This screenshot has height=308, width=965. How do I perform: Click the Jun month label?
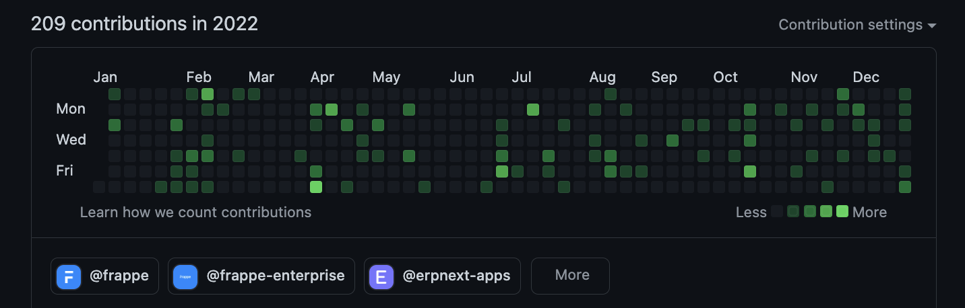(x=462, y=77)
